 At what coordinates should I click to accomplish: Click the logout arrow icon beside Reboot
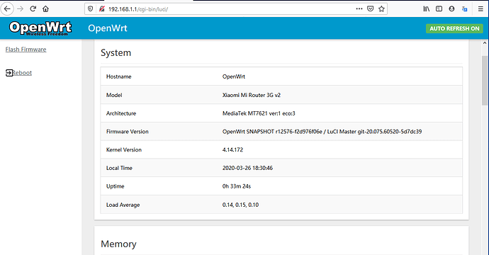pos(9,73)
